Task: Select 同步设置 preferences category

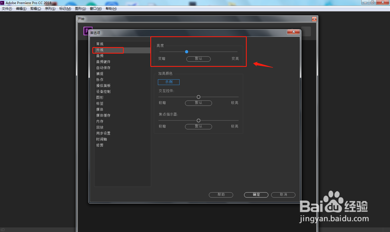Action: point(122,133)
